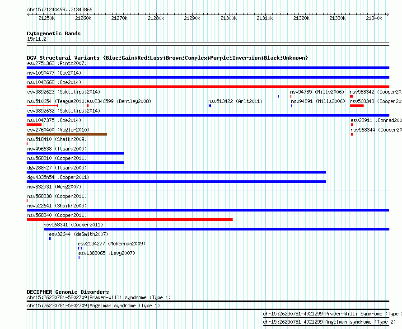Image resolution: width=402 pixels, height=329 pixels.
Task: Click the red loss bar under nsv568343
Action: tap(357, 106)
